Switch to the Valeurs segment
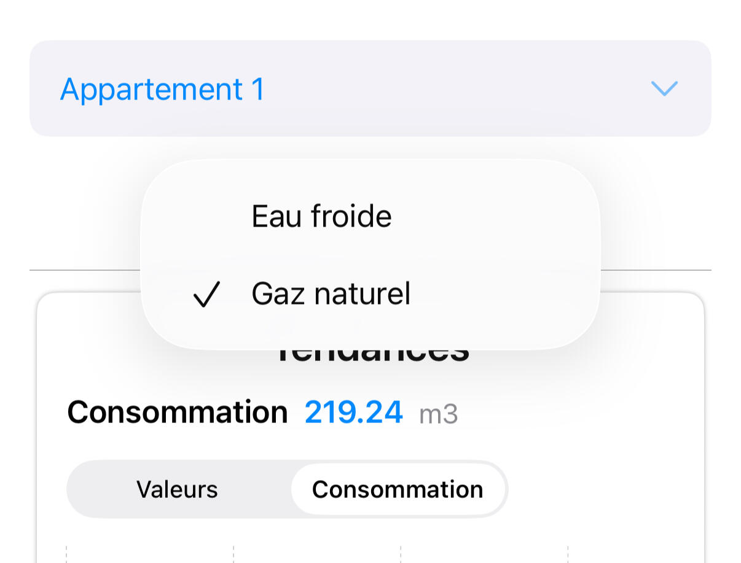This screenshot has width=741, height=563. [177, 489]
